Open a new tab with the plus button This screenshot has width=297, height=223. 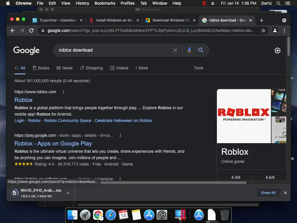(x=262, y=20)
